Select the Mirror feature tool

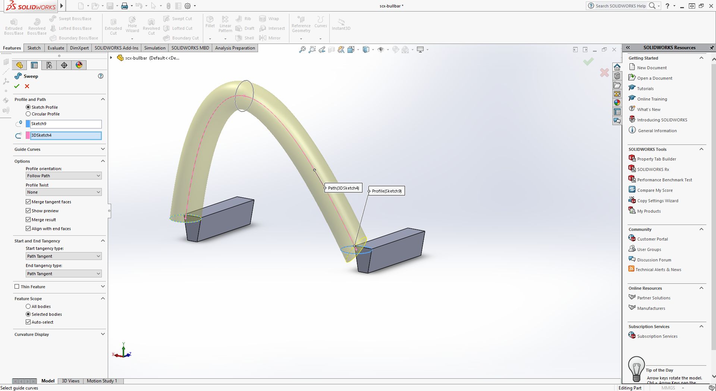(271, 38)
